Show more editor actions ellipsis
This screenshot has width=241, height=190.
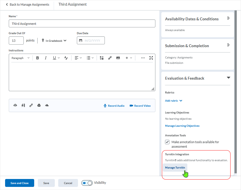tap(143, 58)
